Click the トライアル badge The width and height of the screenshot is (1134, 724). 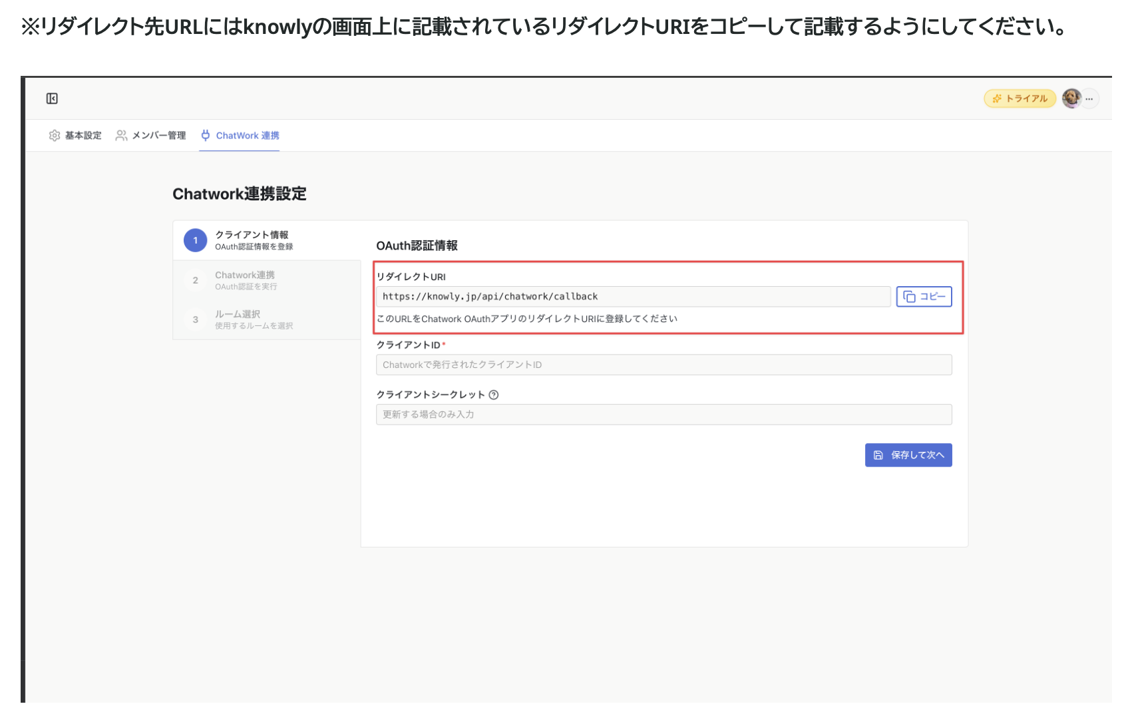coord(1020,98)
